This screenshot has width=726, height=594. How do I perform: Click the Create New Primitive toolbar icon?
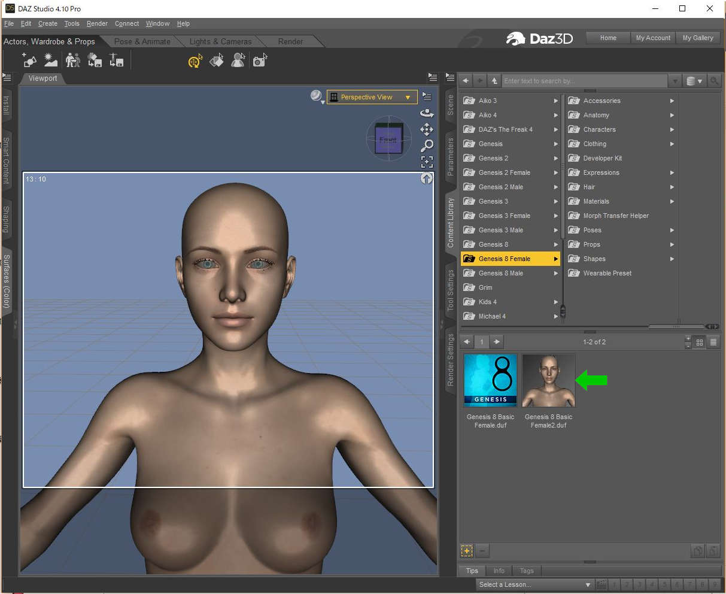[29, 60]
